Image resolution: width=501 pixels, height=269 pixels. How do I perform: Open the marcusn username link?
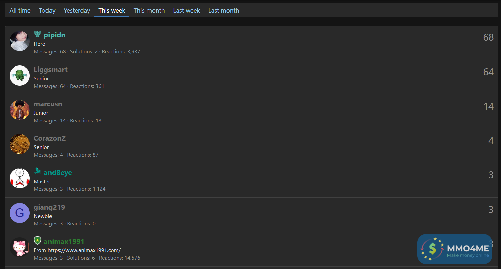point(48,104)
